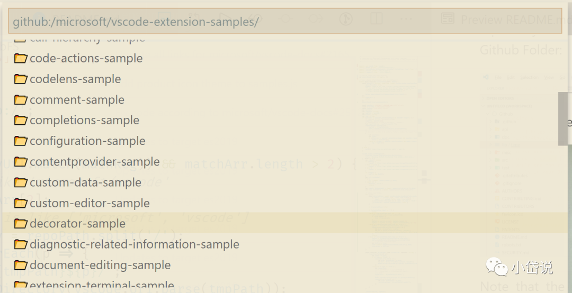Open the document-editing-sample folder
Screen dimensions: 572x293
coord(285,265)
